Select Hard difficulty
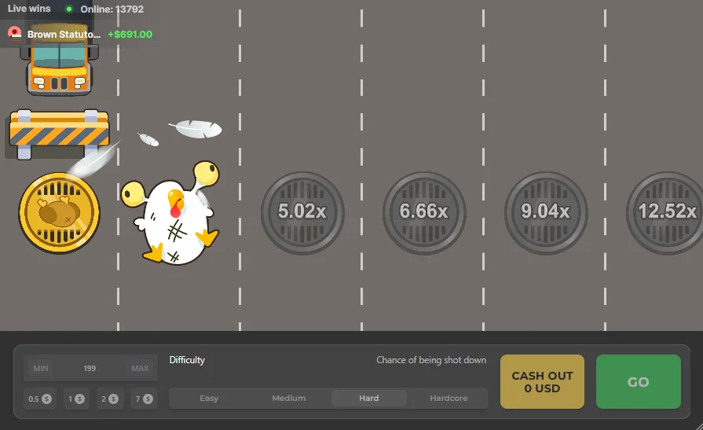The image size is (703, 430). pyautogui.click(x=368, y=398)
